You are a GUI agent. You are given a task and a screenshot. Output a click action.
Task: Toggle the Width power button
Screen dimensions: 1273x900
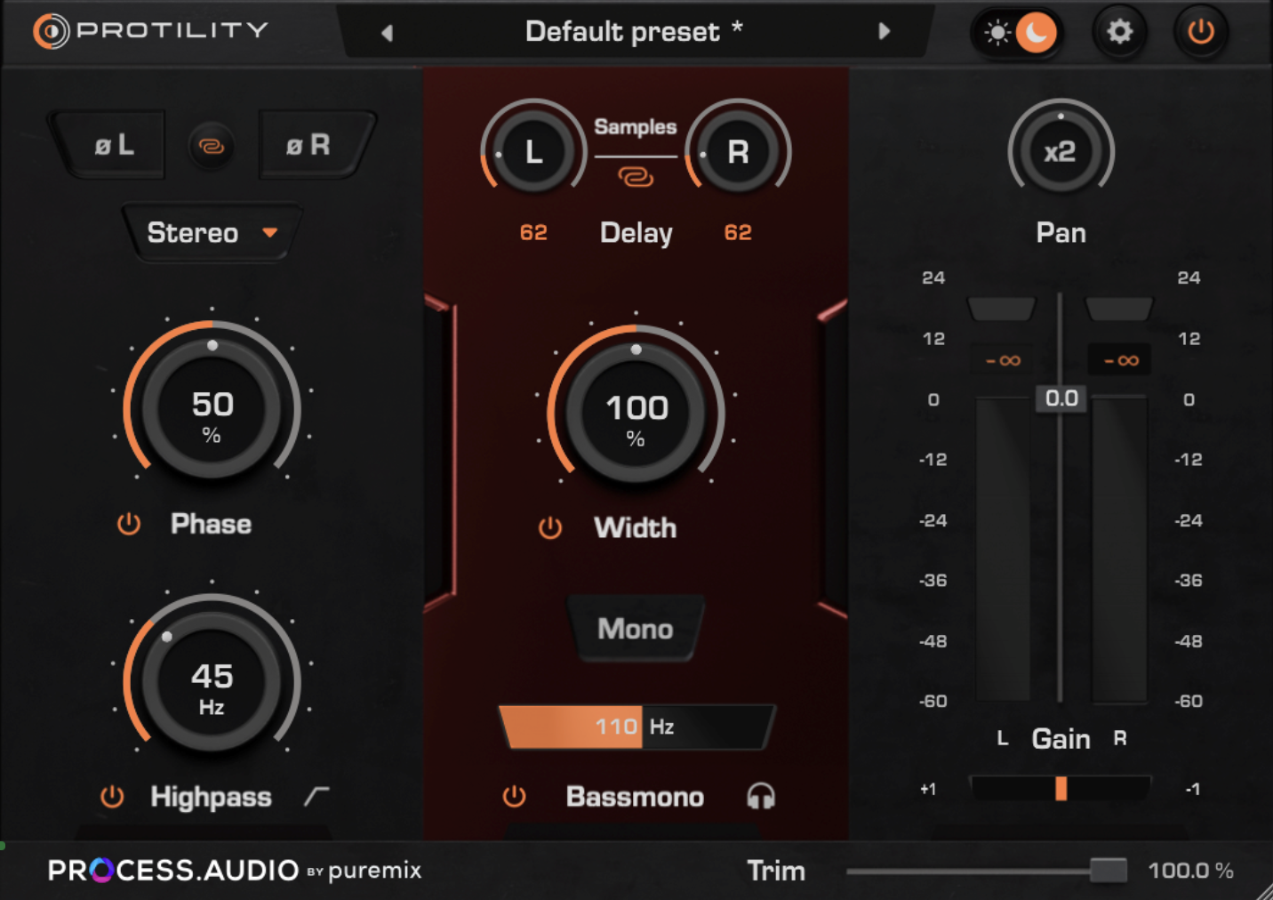pos(550,528)
